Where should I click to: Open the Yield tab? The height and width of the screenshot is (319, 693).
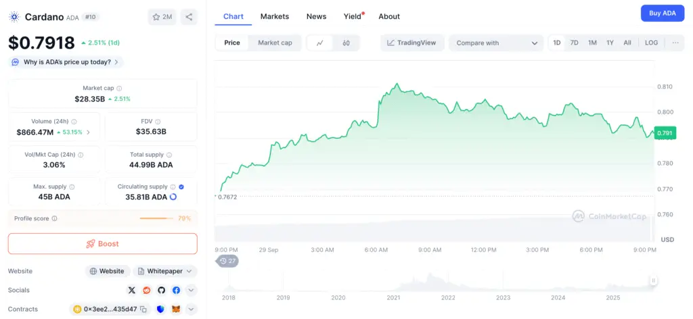point(353,16)
